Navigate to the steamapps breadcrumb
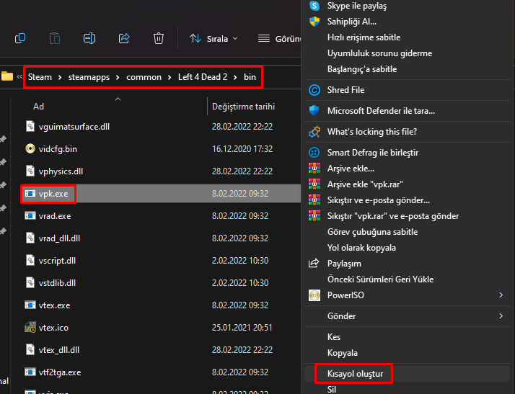This screenshot has width=515, height=394. pyautogui.click(x=89, y=77)
